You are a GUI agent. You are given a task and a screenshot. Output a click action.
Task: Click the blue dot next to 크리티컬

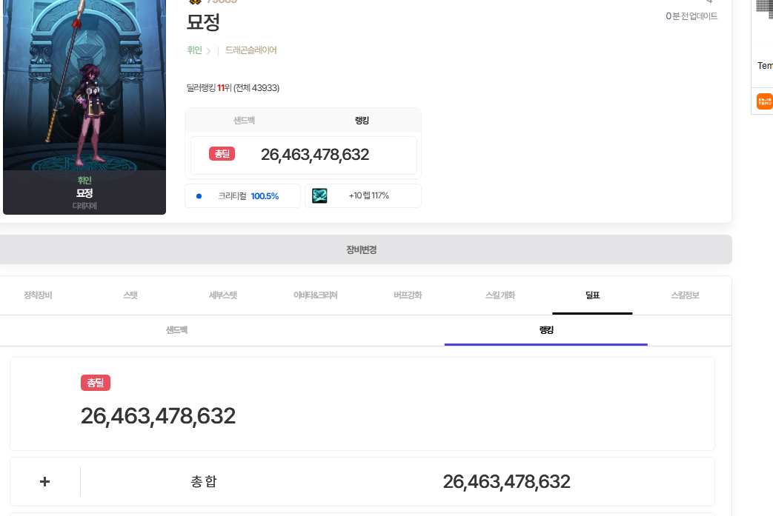click(199, 196)
